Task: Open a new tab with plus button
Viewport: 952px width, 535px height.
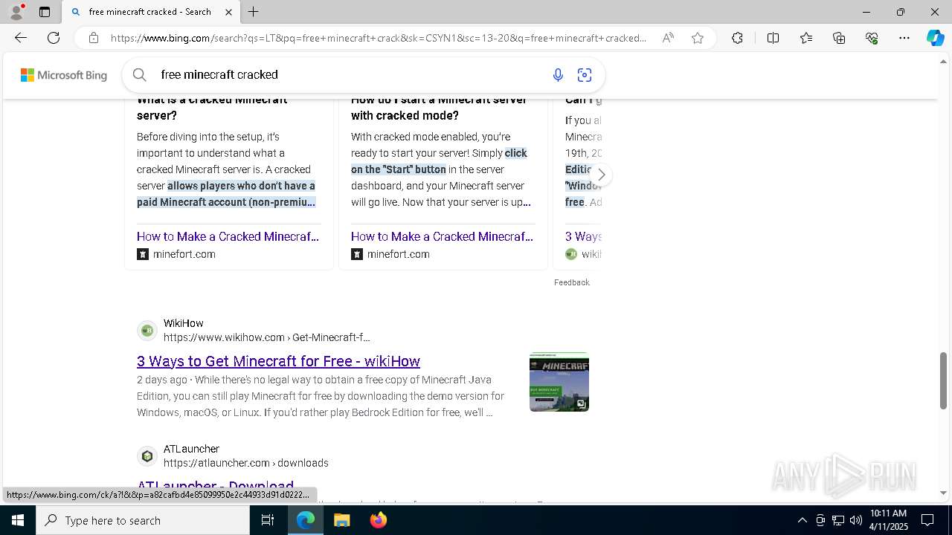Action: 254,12
